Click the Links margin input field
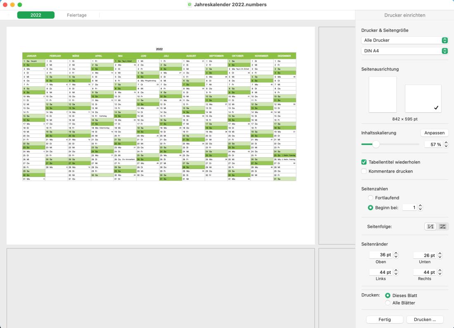454x328 pixels. (x=381, y=272)
